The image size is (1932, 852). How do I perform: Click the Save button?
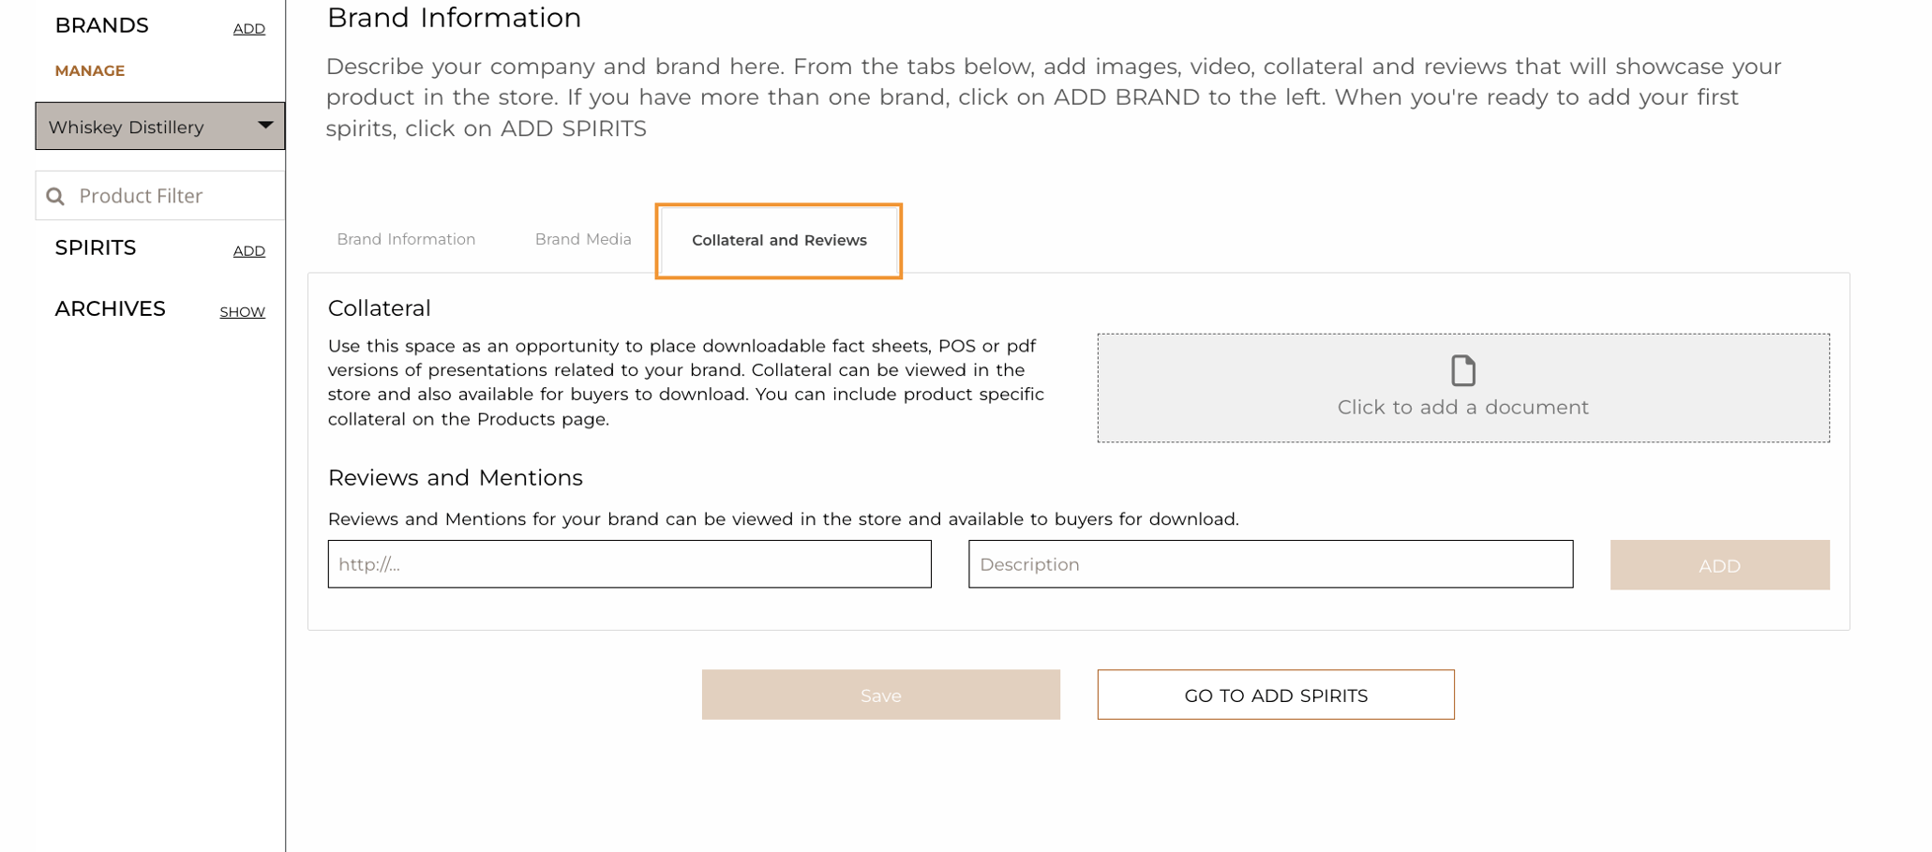(x=880, y=695)
